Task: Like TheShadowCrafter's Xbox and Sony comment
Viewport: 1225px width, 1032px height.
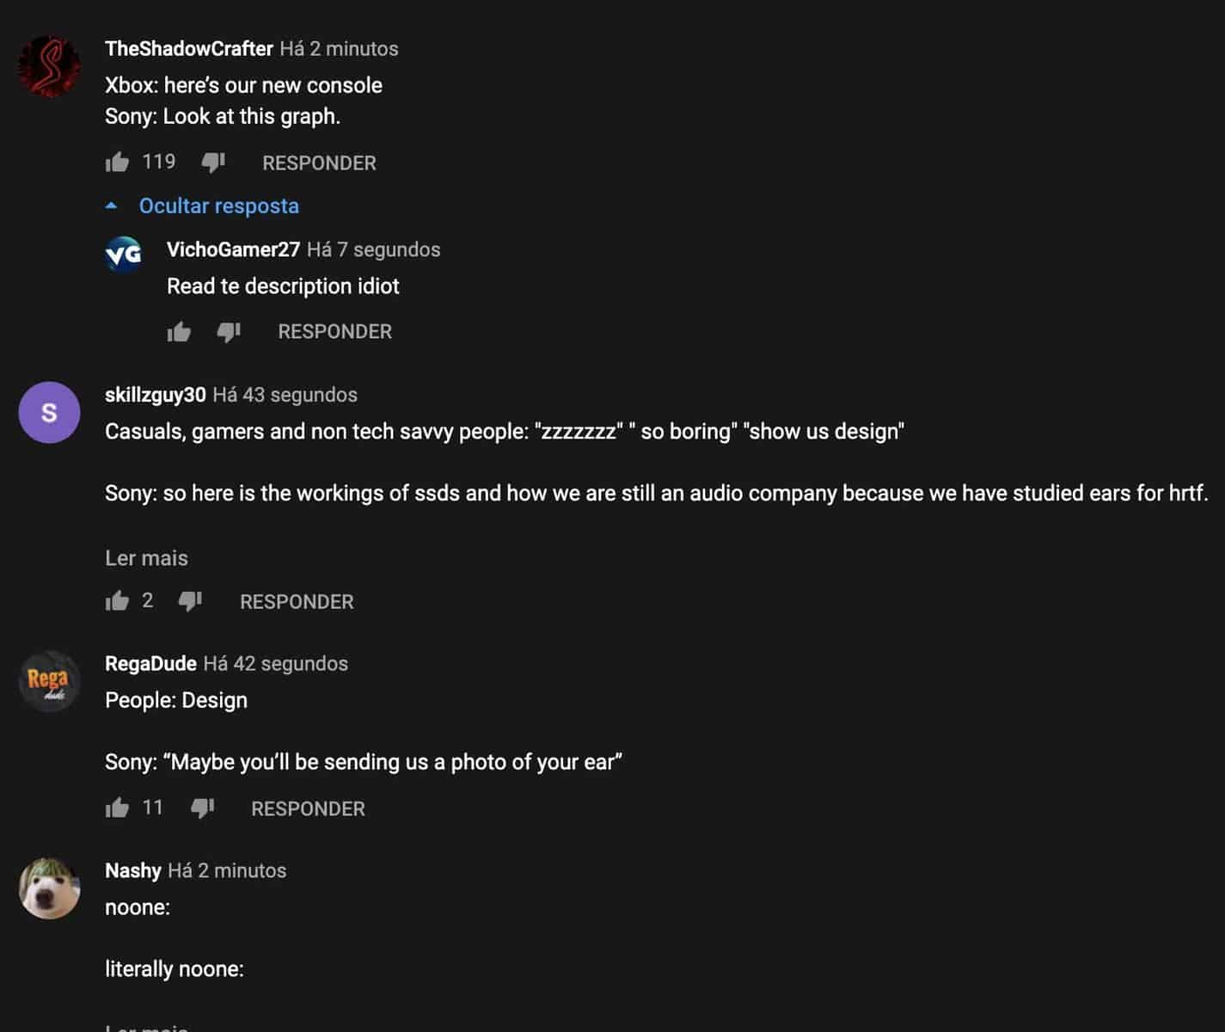Action: coord(117,163)
